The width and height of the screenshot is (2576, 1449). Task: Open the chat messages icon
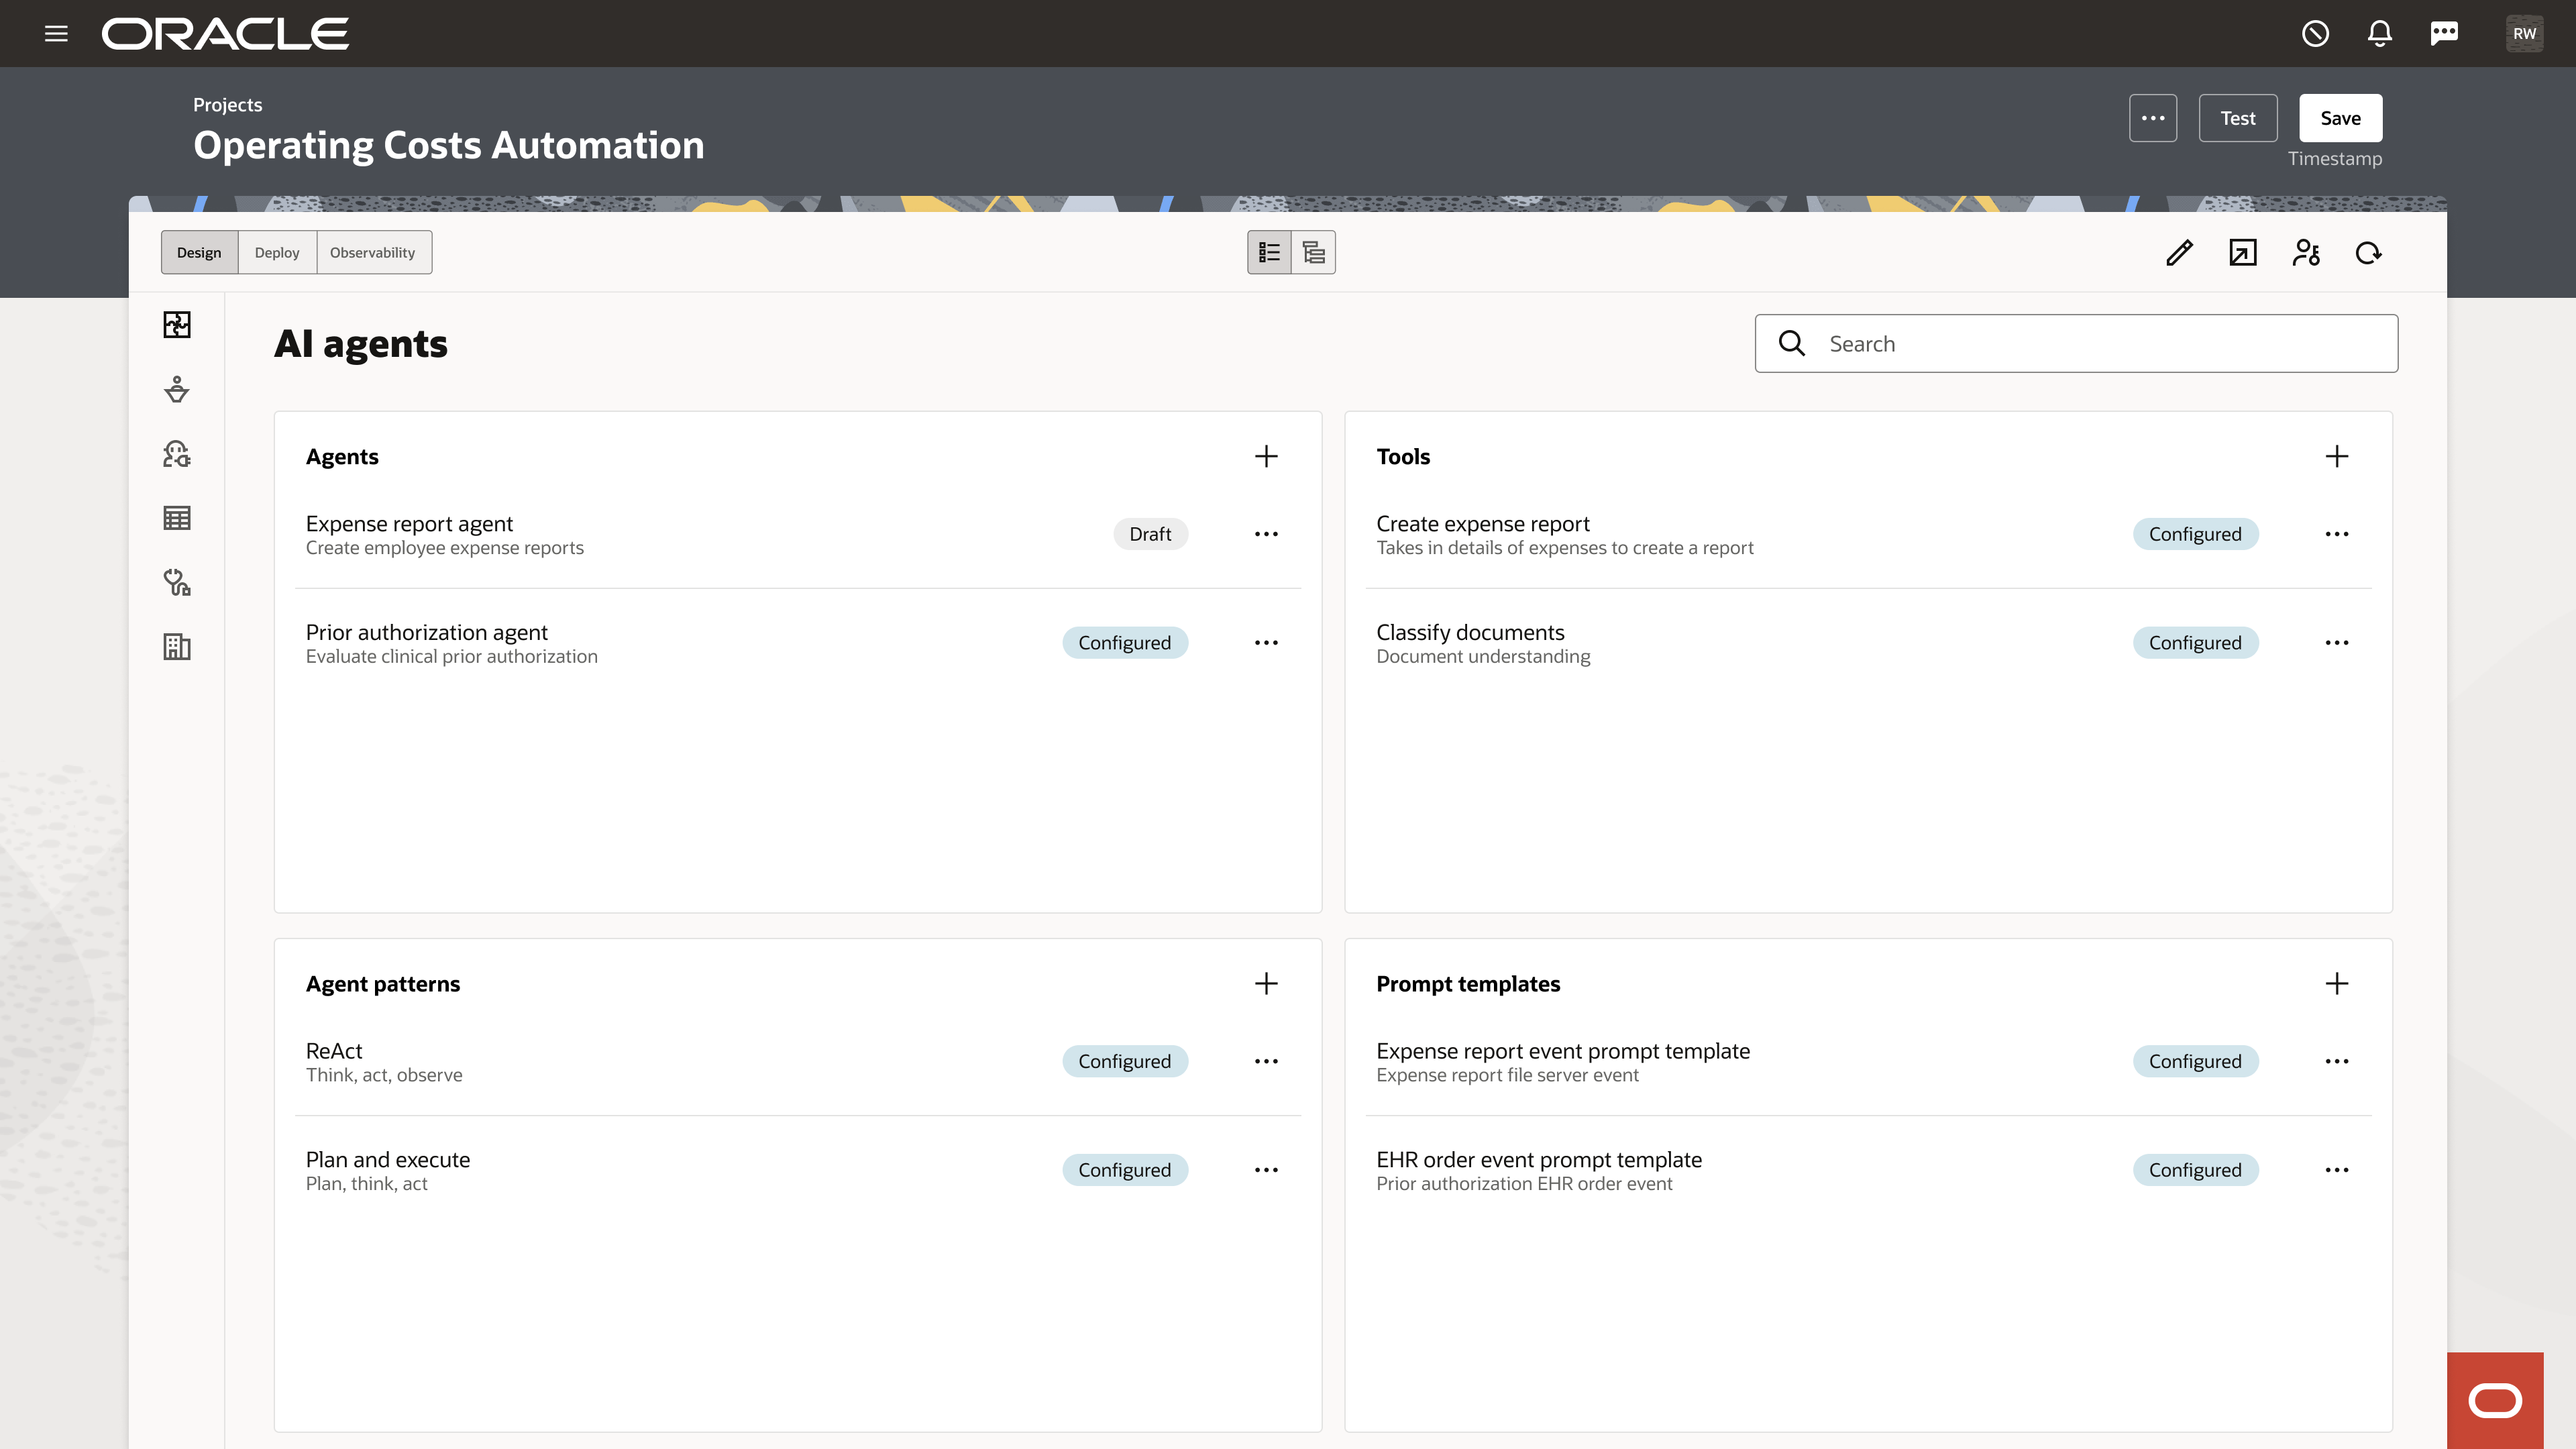2444,34
